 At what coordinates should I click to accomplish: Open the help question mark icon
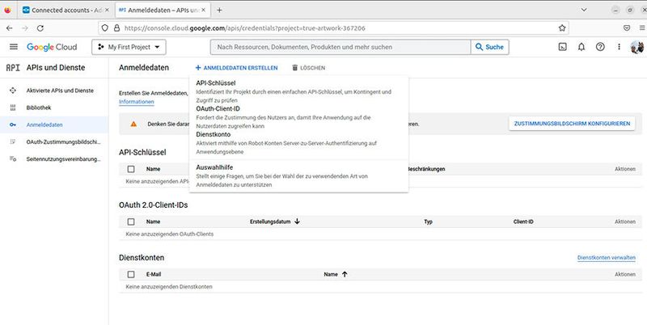click(600, 47)
